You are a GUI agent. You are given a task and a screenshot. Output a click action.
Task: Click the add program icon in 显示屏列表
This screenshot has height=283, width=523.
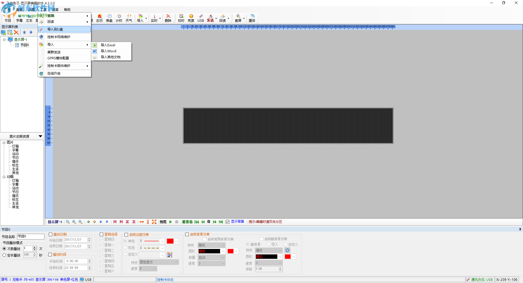click(x=10, y=32)
